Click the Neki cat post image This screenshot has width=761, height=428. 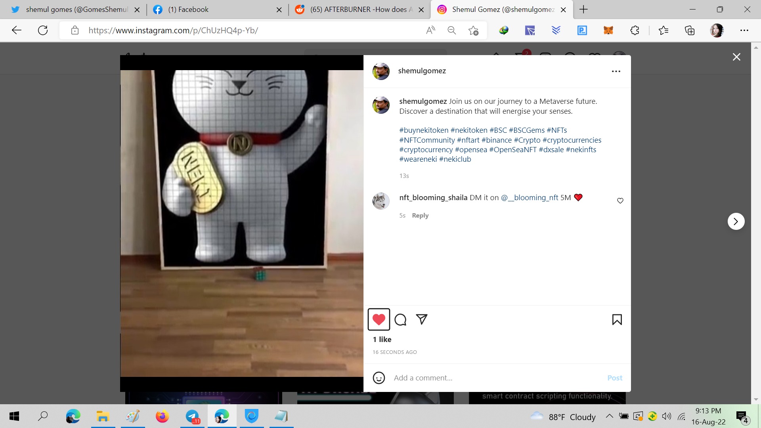(x=242, y=224)
